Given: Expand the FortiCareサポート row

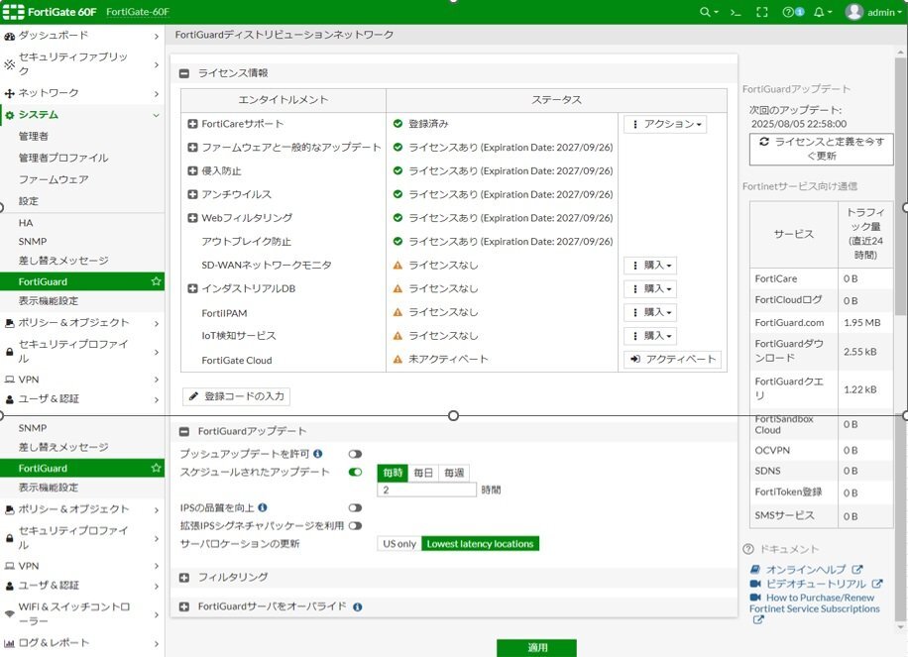Looking at the screenshot, I should pyautogui.click(x=193, y=124).
